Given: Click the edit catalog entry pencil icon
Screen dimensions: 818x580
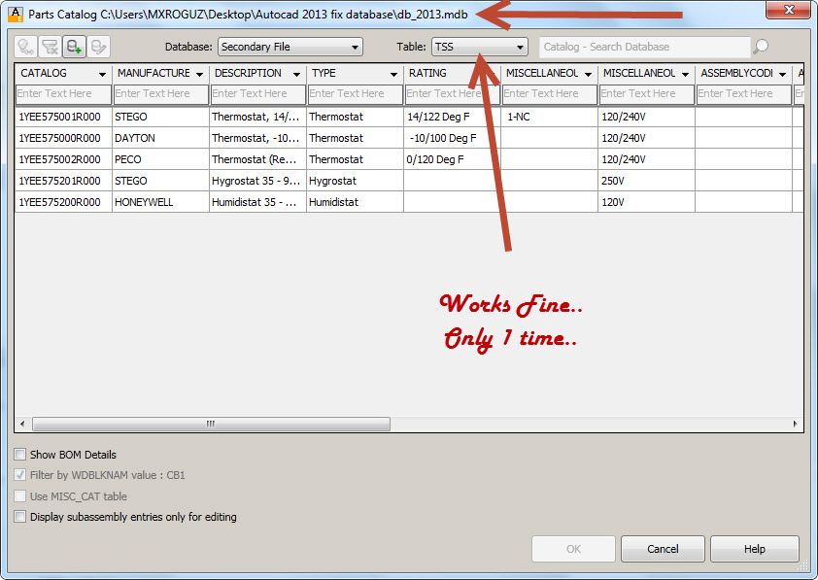Looking at the screenshot, I should (98, 47).
